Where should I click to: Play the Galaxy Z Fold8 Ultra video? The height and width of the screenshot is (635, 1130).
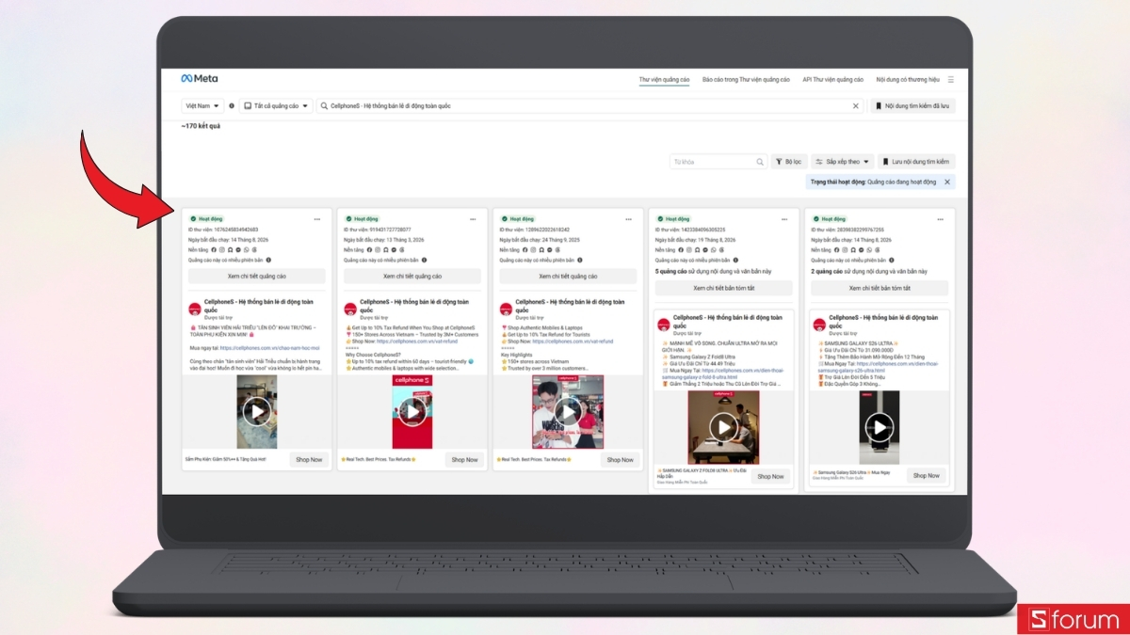click(723, 427)
